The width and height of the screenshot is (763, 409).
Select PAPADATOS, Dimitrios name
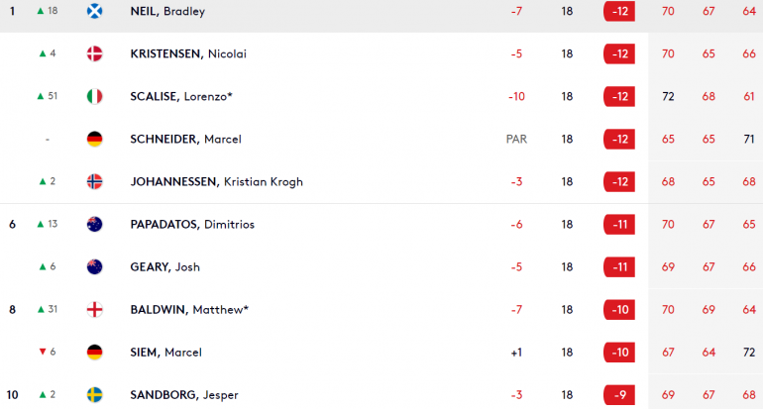[x=192, y=224]
